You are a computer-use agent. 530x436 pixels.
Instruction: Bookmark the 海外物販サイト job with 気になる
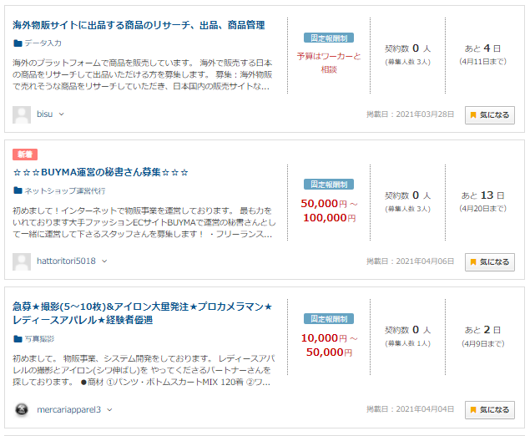tap(490, 115)
